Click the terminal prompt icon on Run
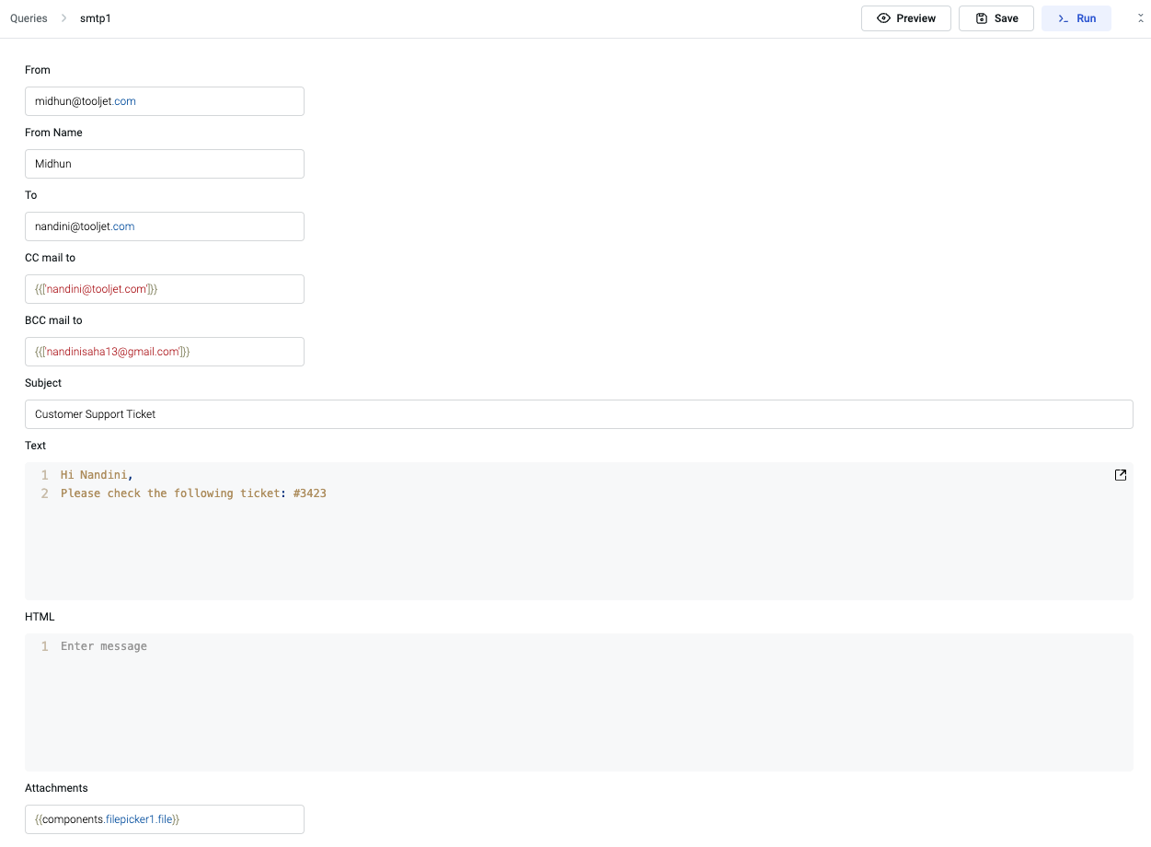 coord(1064,18)
